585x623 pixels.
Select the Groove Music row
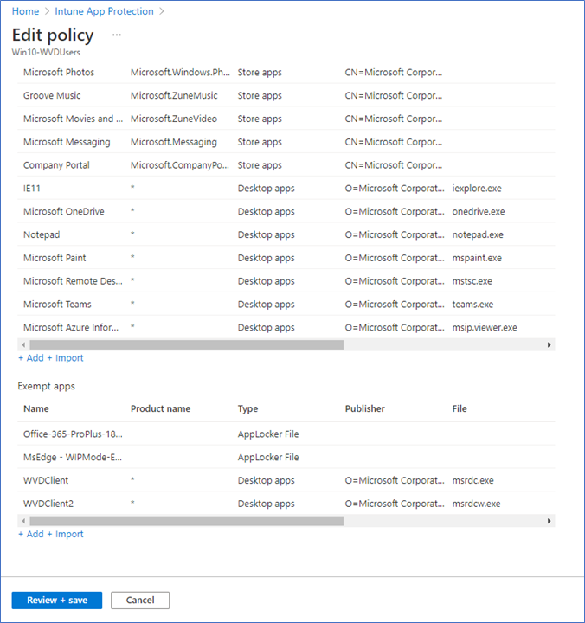click(286, 95)
